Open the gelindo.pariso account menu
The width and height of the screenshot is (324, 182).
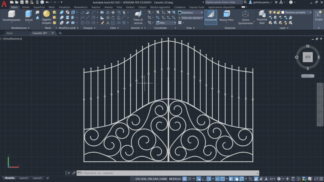(261, 2)
